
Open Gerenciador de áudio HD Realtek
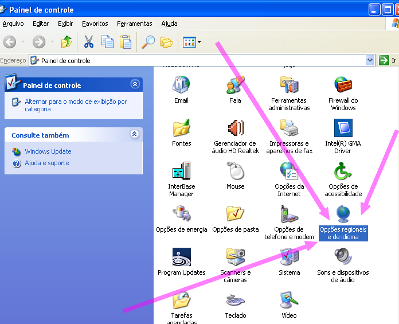point(235,127)
